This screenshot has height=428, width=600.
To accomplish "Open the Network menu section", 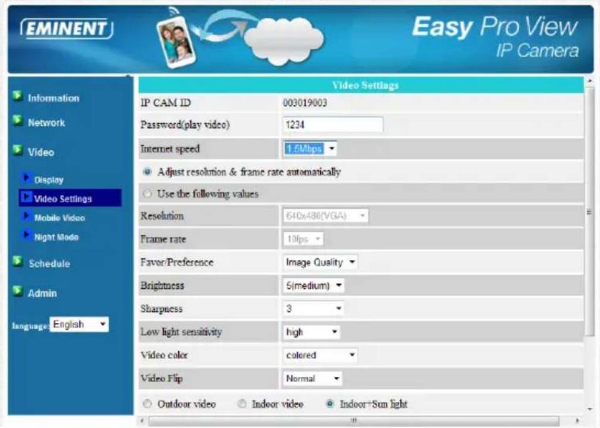I will 46,122.
